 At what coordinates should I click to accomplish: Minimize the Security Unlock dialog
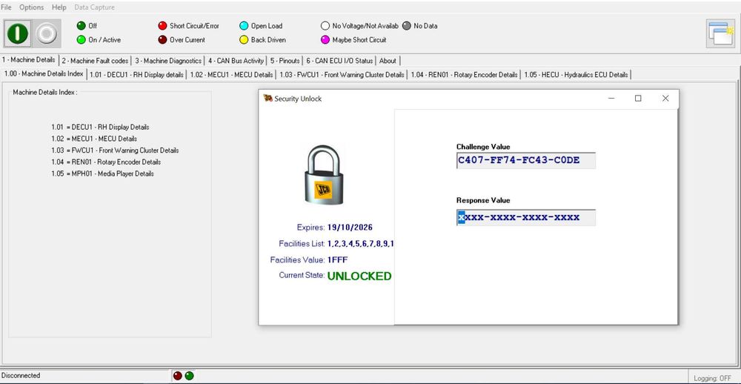pos(611,99)
